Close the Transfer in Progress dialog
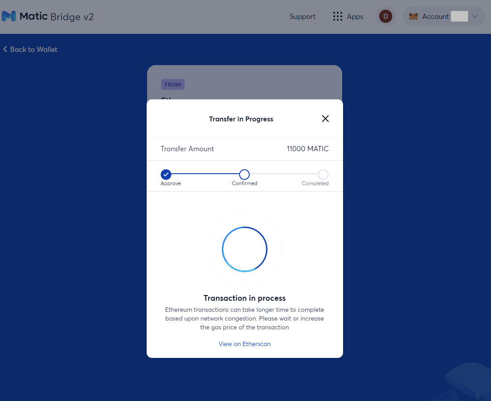 pos(325,119)
